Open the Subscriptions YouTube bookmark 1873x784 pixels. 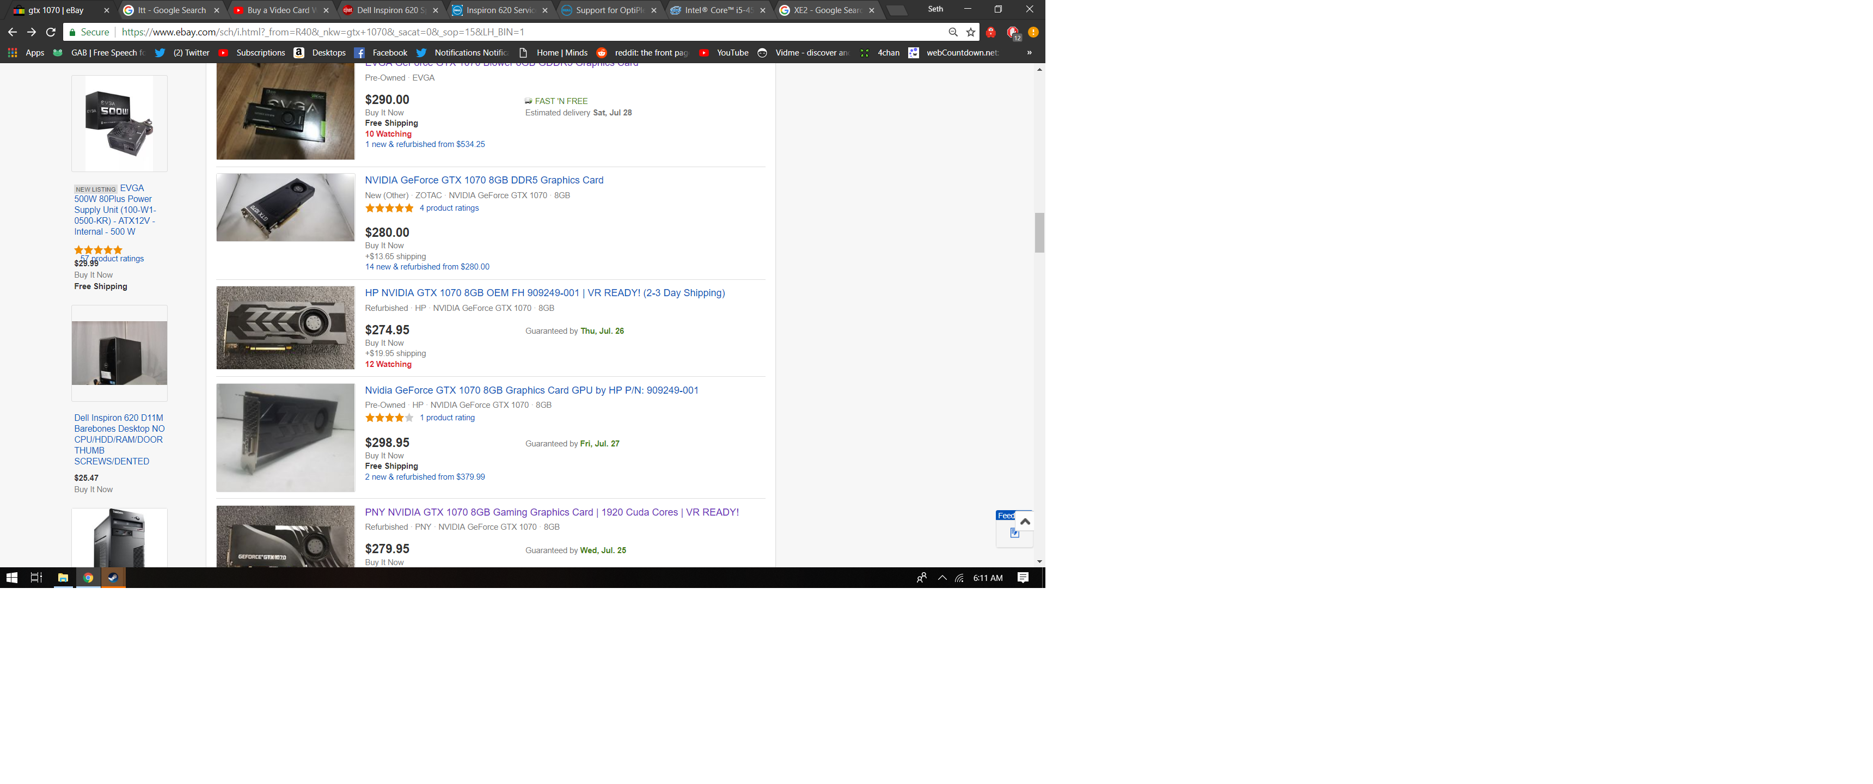pyautogui.click(x=252, y=52)
